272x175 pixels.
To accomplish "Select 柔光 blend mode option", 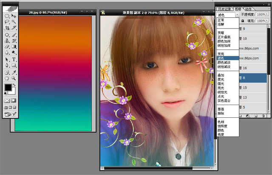I will [221, 79].
